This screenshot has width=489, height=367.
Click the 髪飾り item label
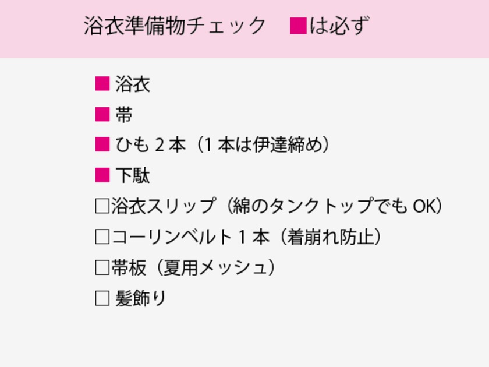141,299
